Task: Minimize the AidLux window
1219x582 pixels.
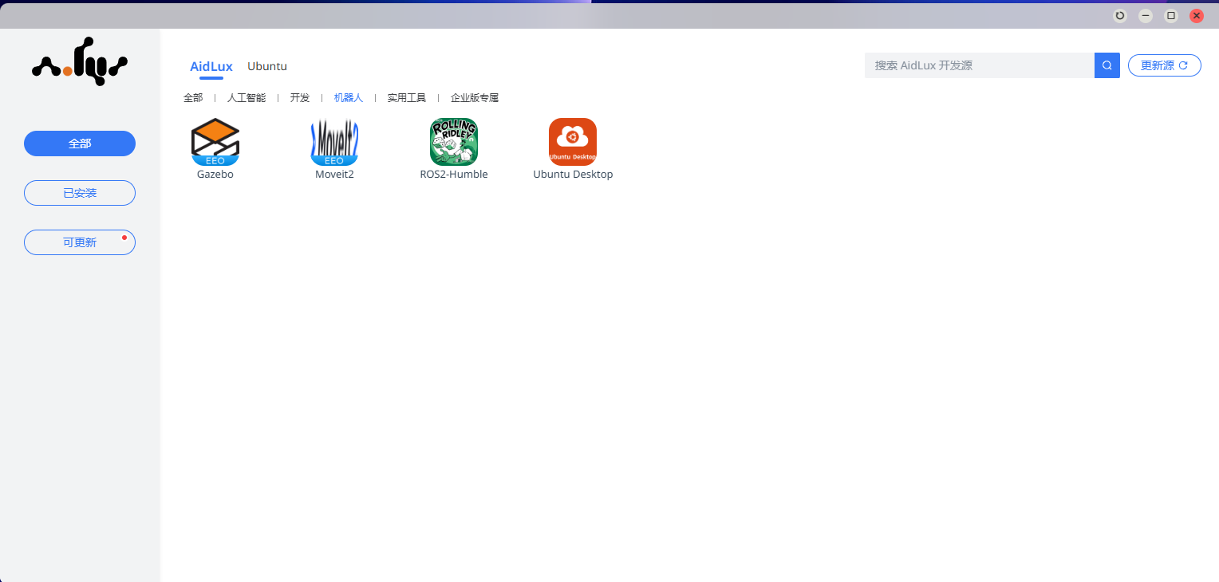Action: 1146,15
